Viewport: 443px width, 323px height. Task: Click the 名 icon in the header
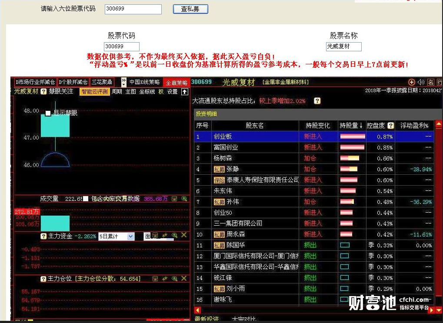tap(430, 82)
